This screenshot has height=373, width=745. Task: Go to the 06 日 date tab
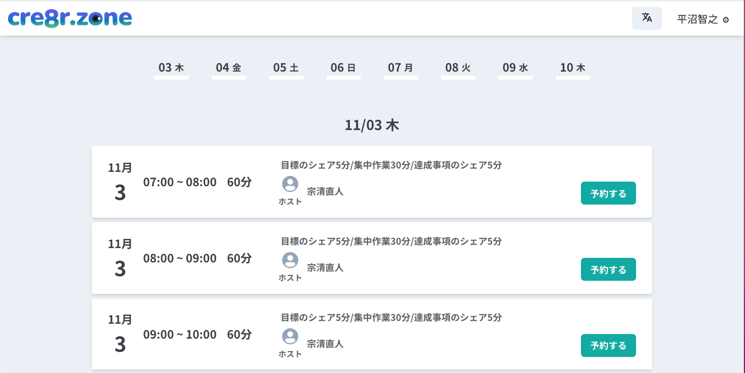click(343, 68)
